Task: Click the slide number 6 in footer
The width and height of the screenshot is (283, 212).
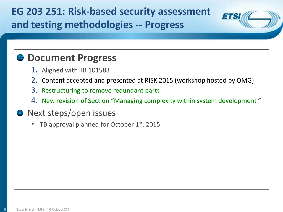Action: (5, 210)
